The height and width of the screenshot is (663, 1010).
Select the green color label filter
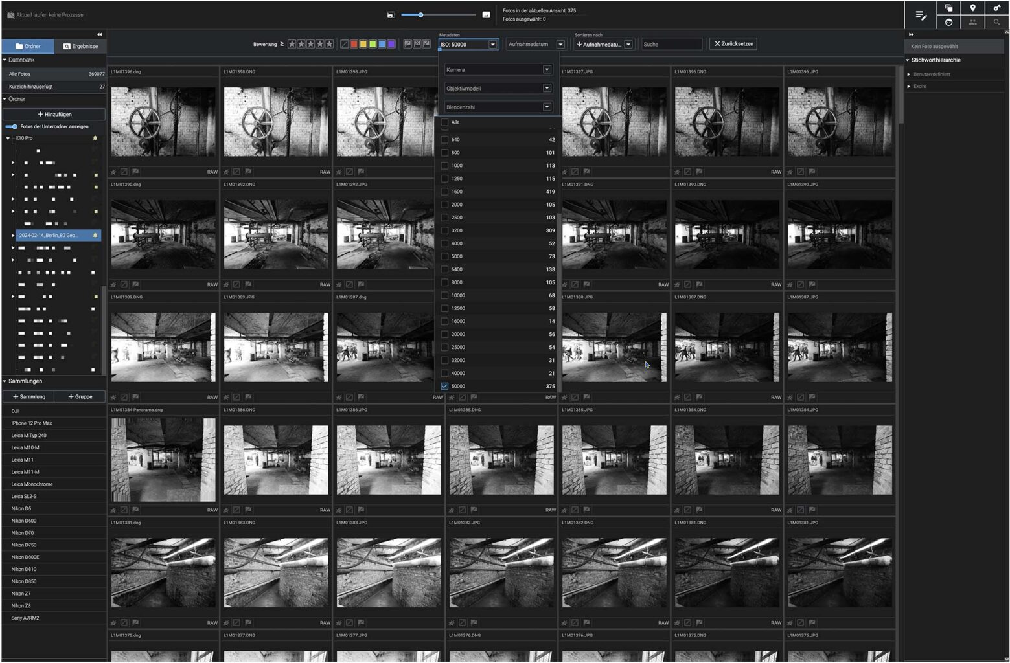click(373, 44)
